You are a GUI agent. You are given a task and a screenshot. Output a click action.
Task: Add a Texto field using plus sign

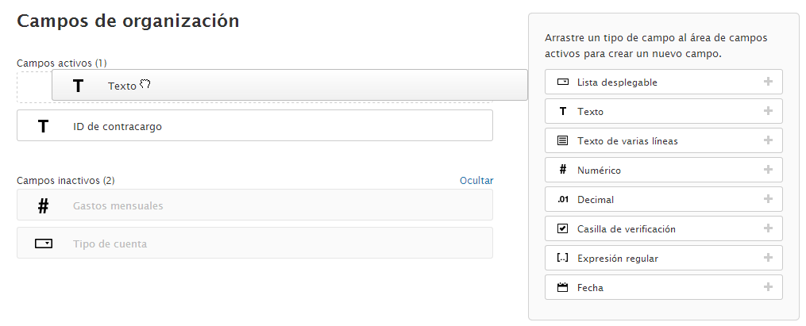[768, 111]
